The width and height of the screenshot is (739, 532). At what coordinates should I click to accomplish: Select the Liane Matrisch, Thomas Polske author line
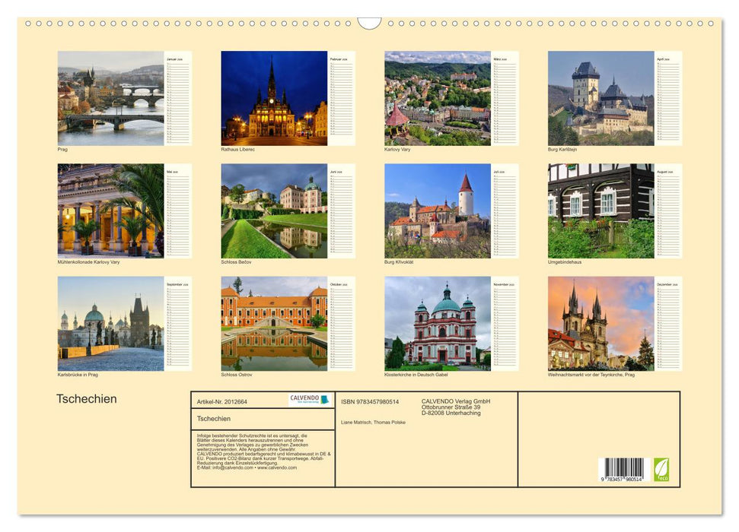click(x=374, y=423)
